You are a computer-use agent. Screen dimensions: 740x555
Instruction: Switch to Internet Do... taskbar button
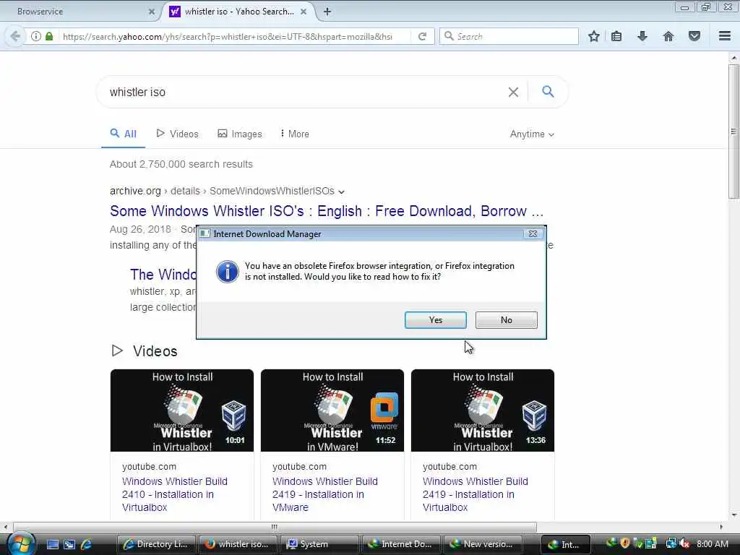coord(400,544)
